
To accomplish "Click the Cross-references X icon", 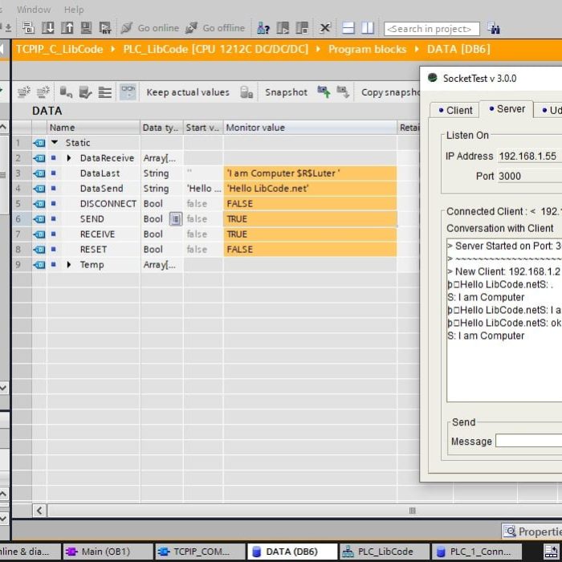I will click(324, 28).
